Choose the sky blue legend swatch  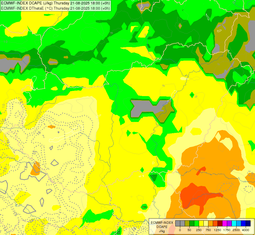(x=239, y=223)
